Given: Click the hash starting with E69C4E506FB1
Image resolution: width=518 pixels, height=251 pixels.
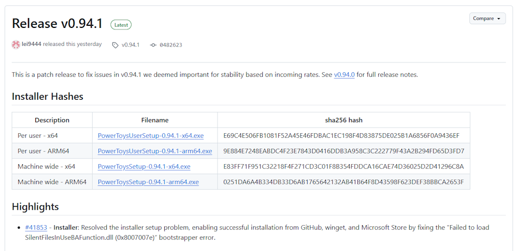Looking at the screenshot, I should (x=341, y=135).
